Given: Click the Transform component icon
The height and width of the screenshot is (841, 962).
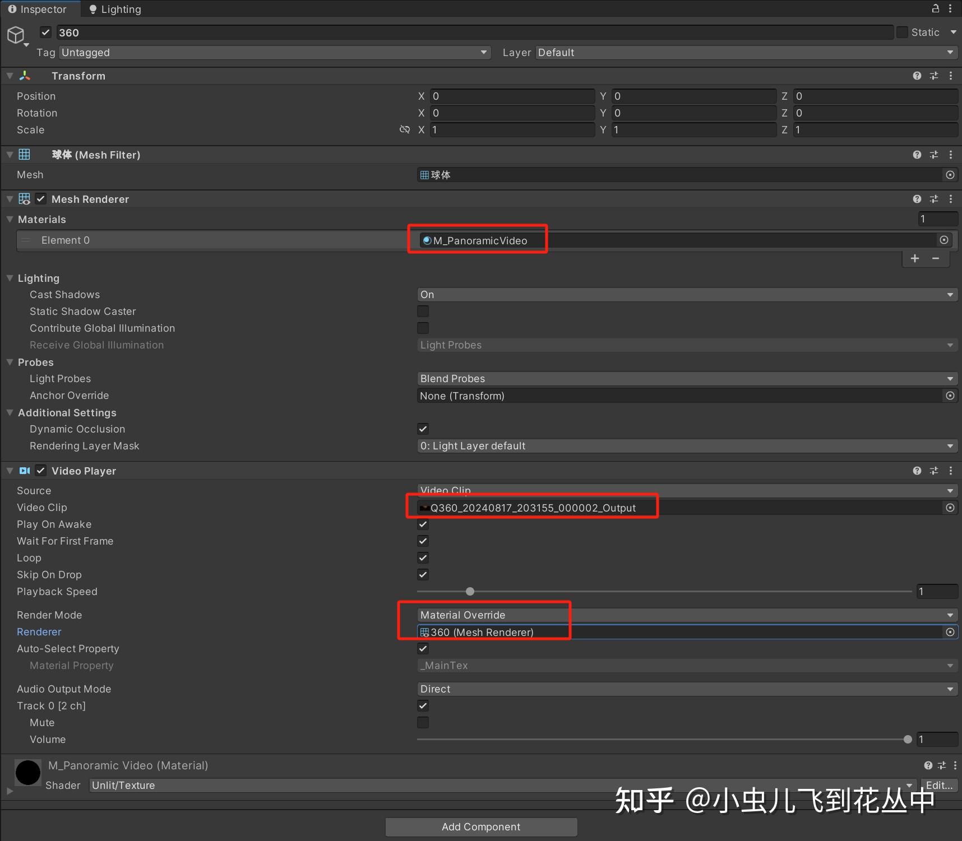Looking at the screenshot, I should pyautogui.click(x=25, y=76).
